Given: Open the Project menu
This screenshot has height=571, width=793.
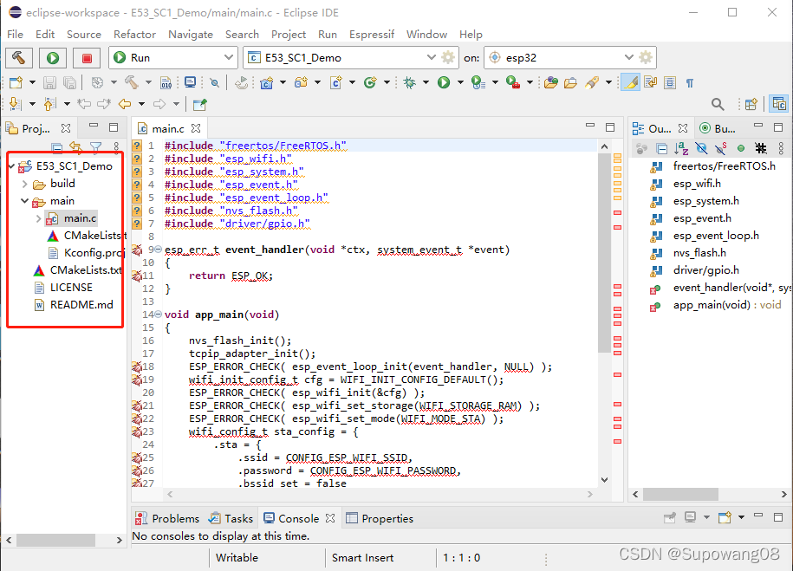Looking at the screenshot, I should click(289, 35).
